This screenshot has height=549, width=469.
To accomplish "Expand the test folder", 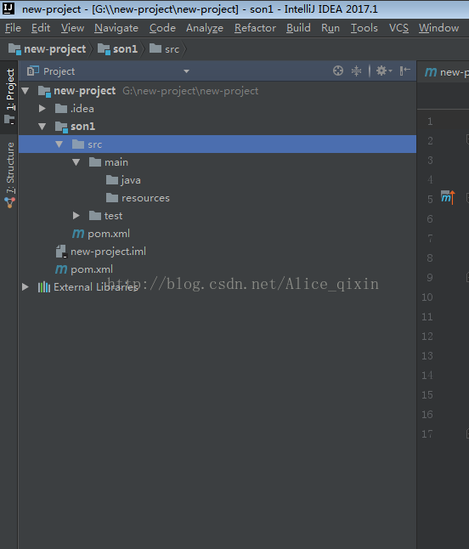I will [76, 215].
